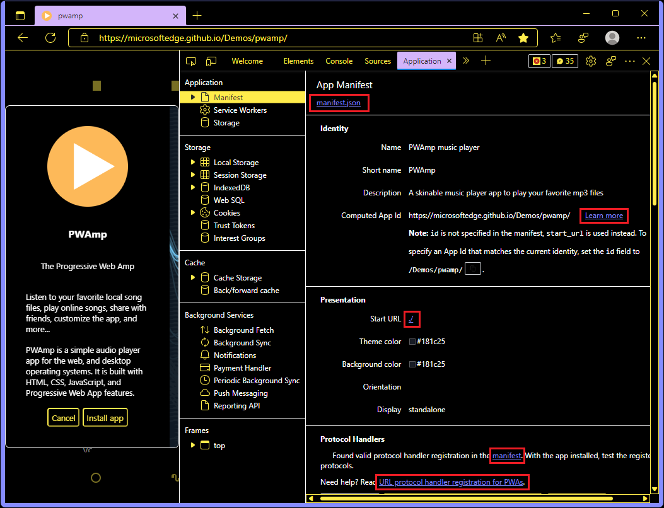
Task: Close the Application tab
Action: click(450, 61)
